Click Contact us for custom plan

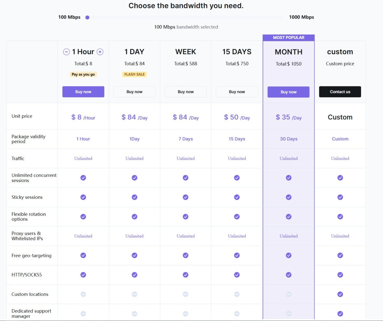pos(340,92)
